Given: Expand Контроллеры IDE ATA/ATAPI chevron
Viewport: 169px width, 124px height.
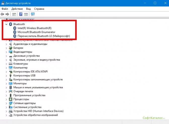Looking at the screenshot, I should pyautogui.click(x=6, y=72).
